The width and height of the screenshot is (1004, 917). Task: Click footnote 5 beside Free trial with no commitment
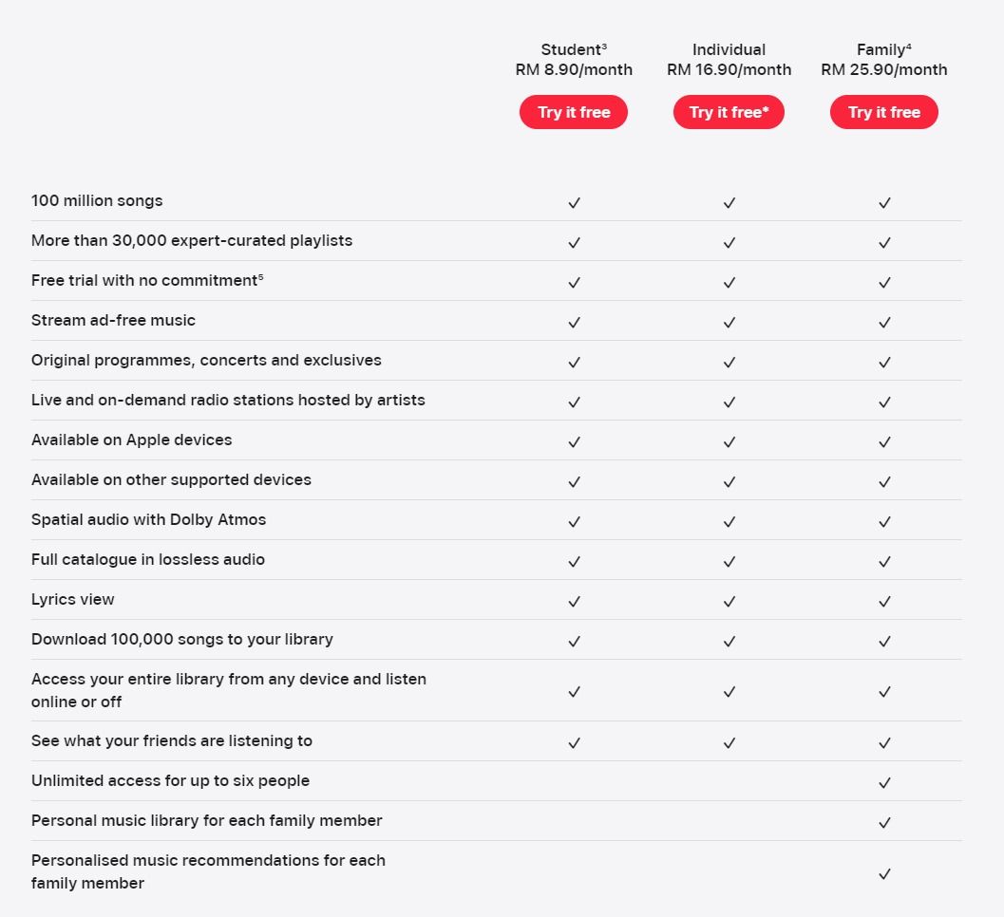click(260, 276)
